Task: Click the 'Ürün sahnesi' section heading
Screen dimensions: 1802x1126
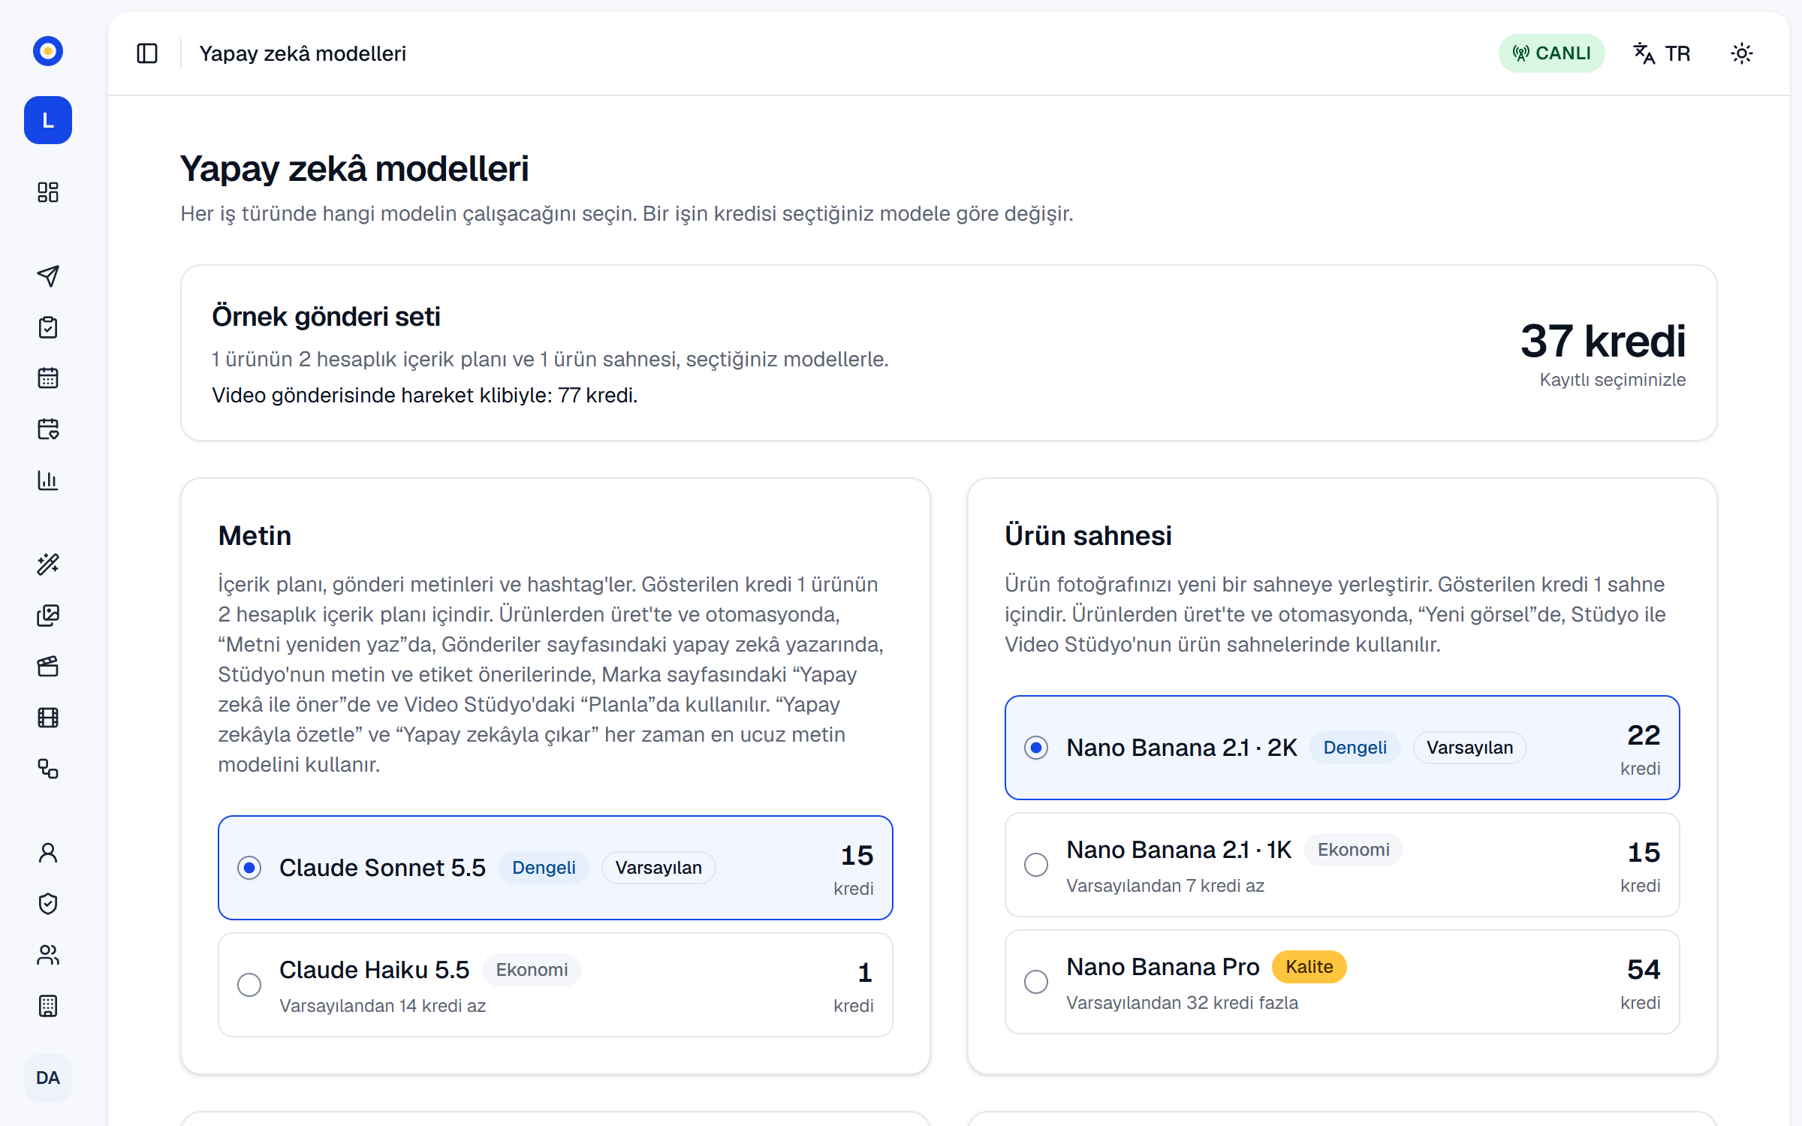Action: [1088, 536]
